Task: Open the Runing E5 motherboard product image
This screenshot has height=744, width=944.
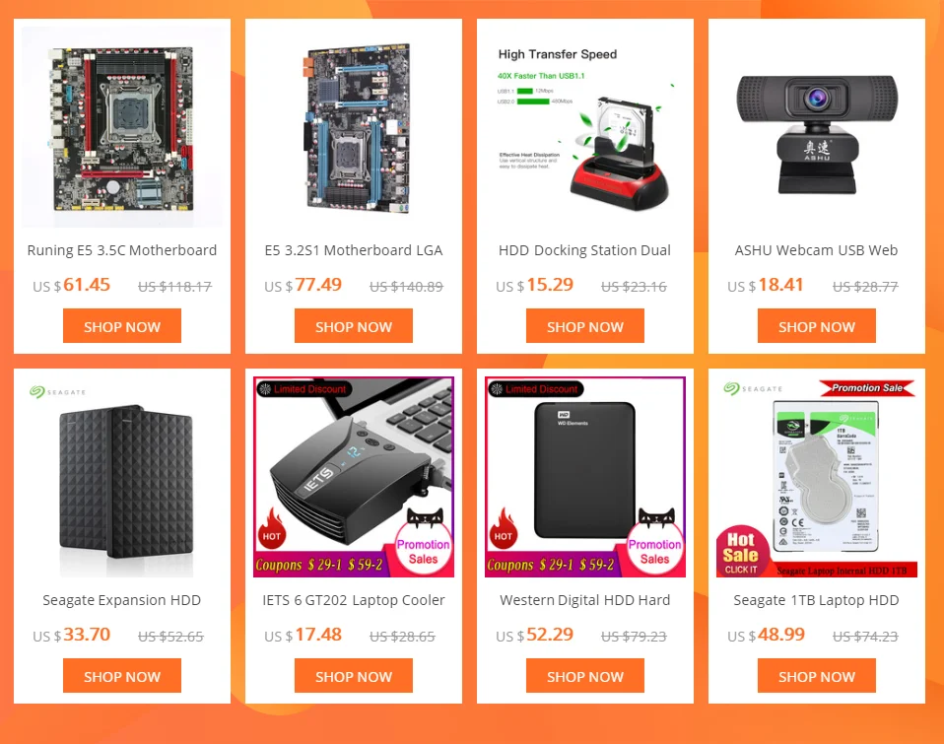Action: pos(122,127)
